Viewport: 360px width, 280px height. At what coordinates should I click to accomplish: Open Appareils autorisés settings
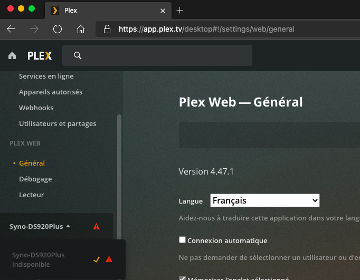51,92
